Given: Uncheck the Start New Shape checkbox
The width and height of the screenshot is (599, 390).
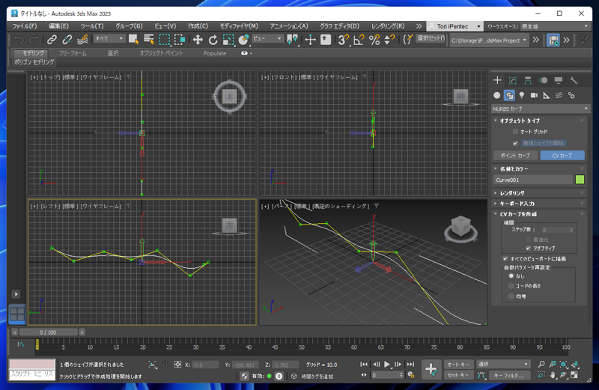Looking at the screenshot, I should click(515, 143).
